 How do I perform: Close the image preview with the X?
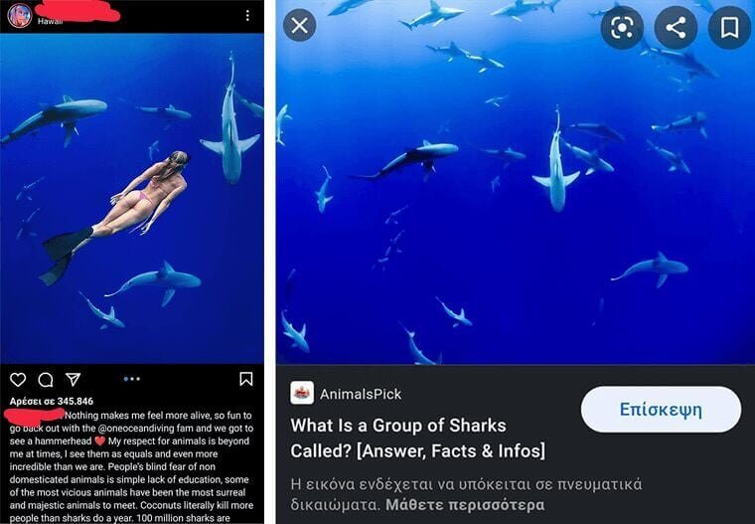[299, 25]
